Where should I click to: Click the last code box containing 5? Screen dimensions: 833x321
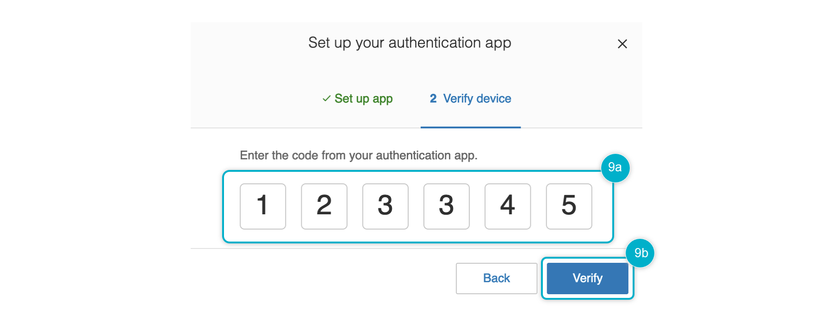[x=569, y=206]
